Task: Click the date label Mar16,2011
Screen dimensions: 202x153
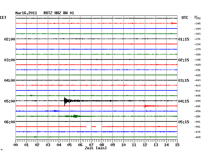Action: coord(26,13)
